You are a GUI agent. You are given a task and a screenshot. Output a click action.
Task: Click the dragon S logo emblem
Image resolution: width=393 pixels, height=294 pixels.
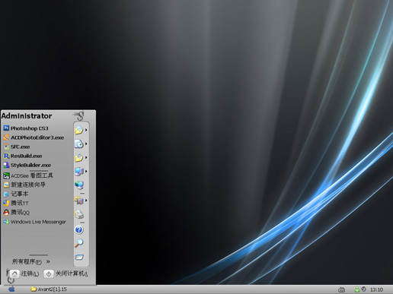tap(78, 116)
